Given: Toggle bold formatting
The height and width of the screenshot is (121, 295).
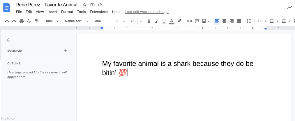Looking at the screenshot, I should pyautogui.click(x=149, y=21).
